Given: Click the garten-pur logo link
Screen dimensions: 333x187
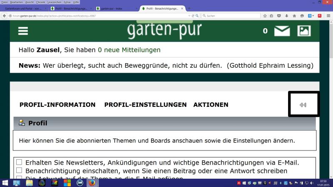Looking at the screenshot, I should tap(164, 30).
